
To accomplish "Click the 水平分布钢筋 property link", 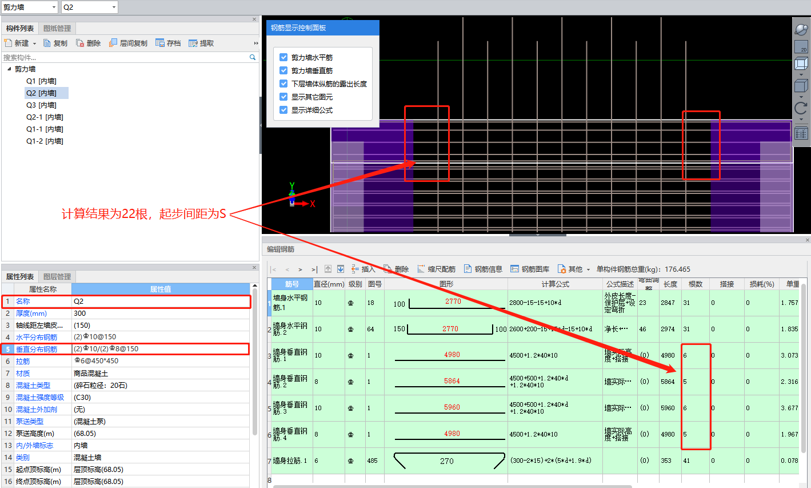I will tap(37, 338).
